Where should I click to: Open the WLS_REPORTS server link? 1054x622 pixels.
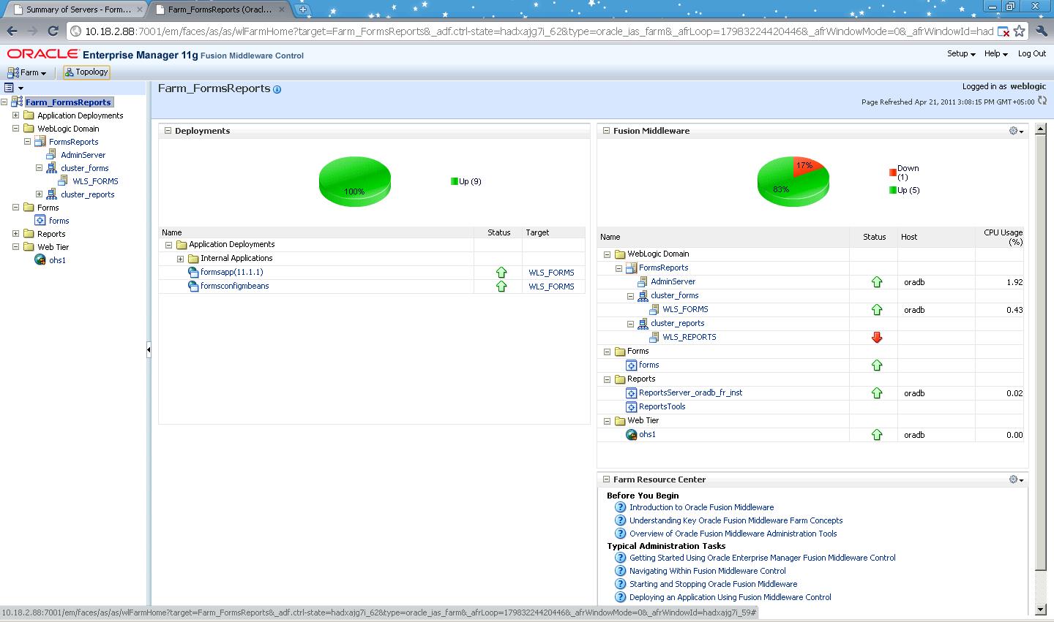tap(689, 337)
